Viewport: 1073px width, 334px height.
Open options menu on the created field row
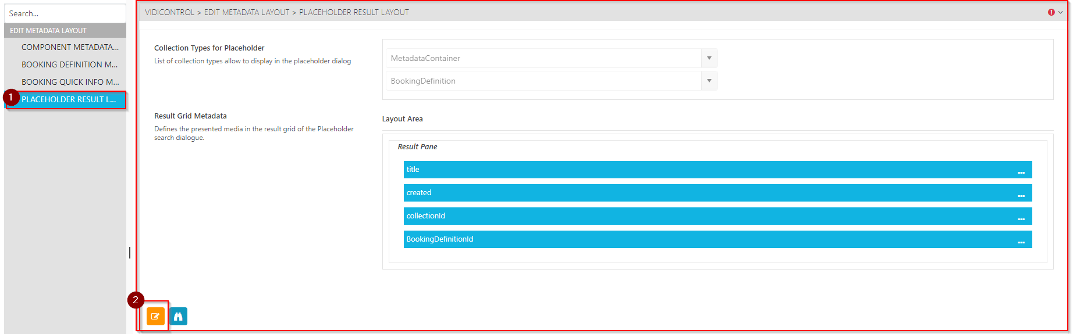tap(1021, 193)
